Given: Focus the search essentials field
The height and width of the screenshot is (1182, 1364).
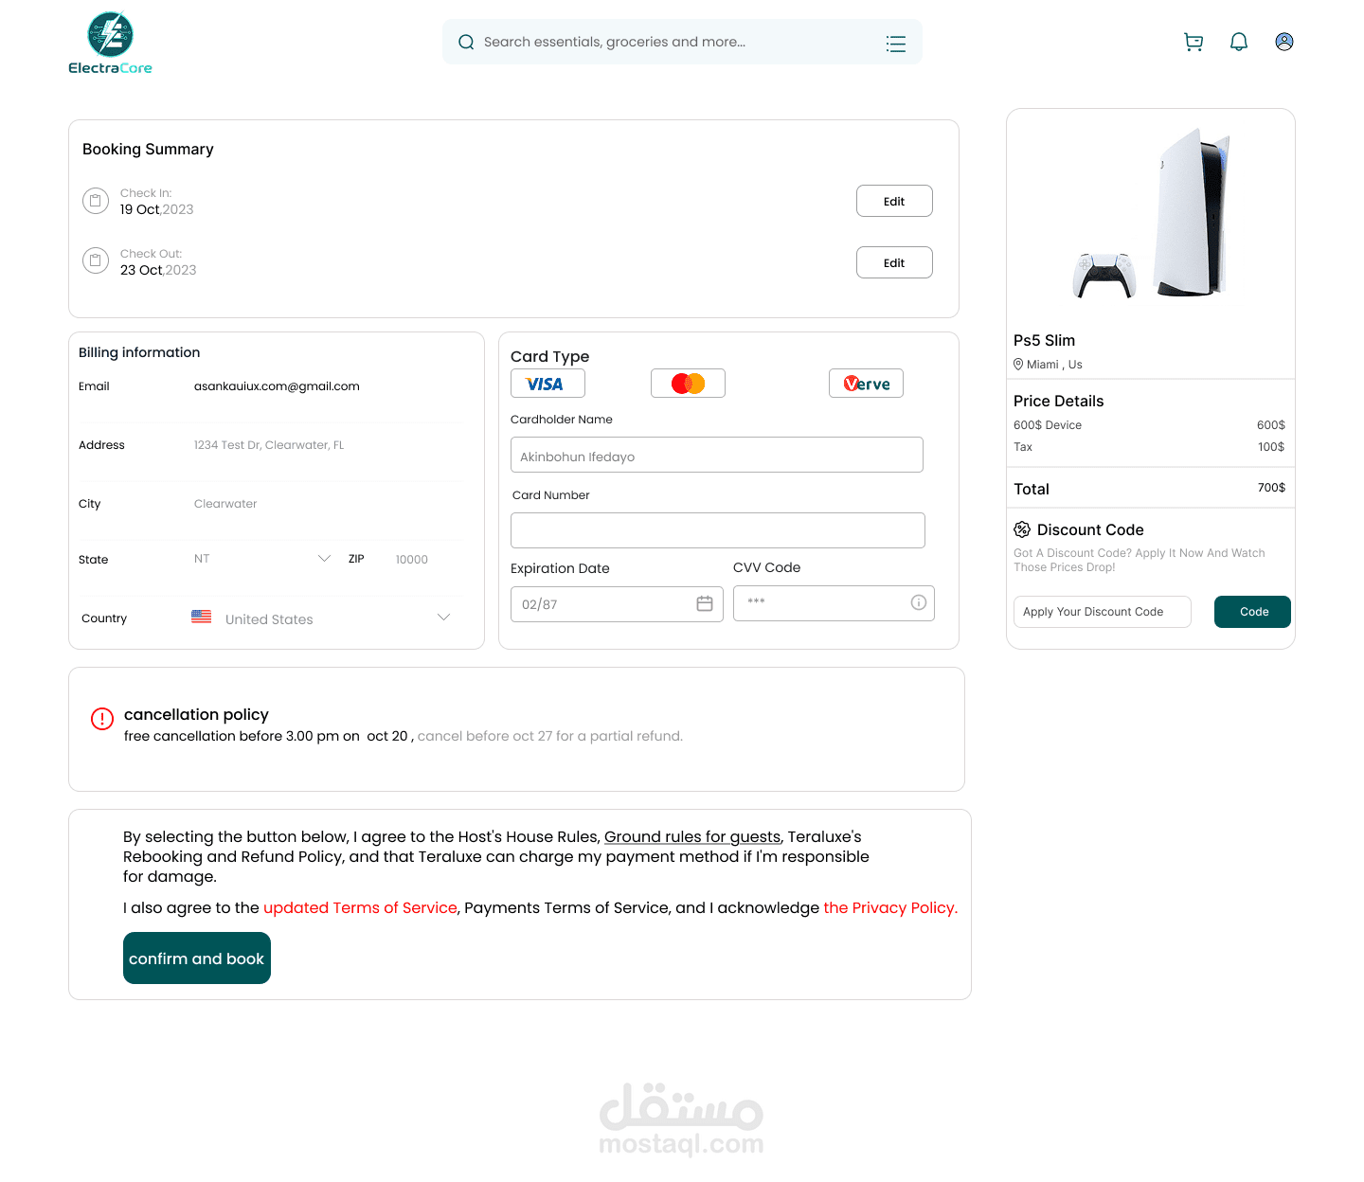Looking at the screenshot, I should [x=682, y=42].
